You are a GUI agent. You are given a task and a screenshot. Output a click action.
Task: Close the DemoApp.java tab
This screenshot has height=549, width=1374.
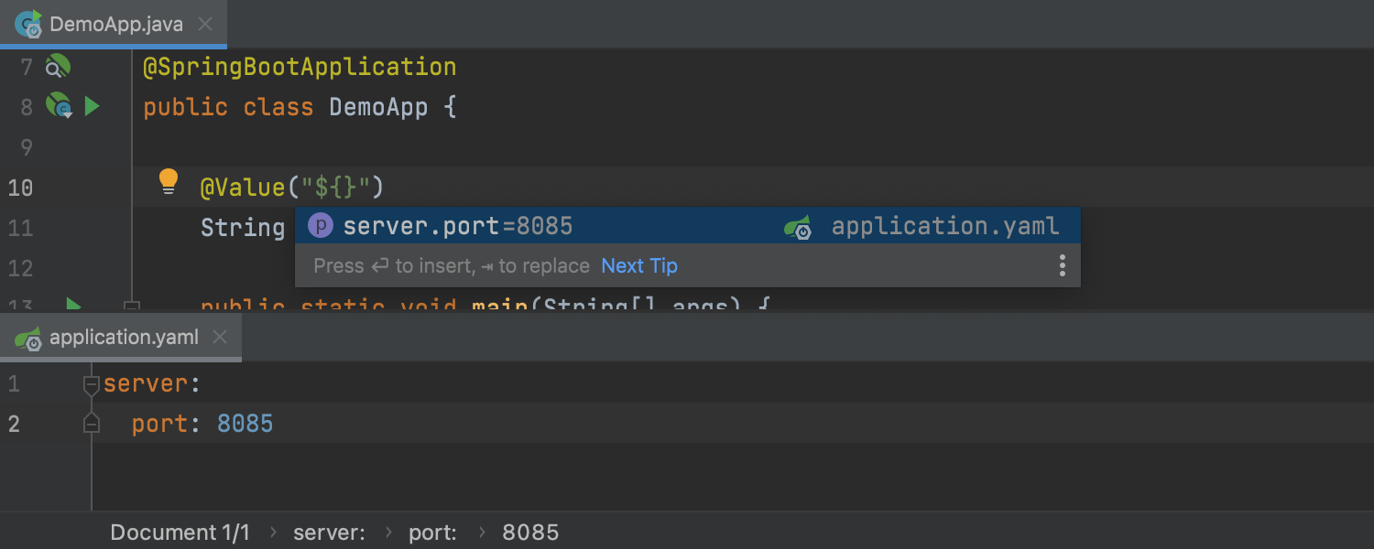(x=206, y=25)
